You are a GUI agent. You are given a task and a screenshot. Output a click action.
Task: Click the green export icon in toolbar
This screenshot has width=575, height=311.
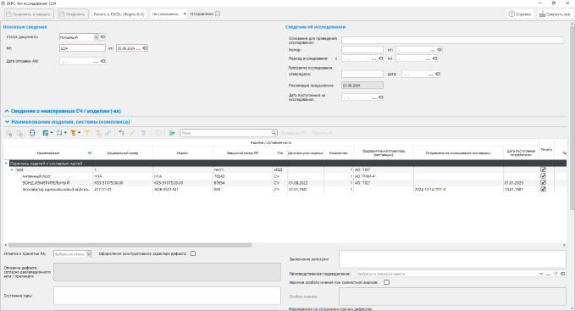tap(172, 133)
